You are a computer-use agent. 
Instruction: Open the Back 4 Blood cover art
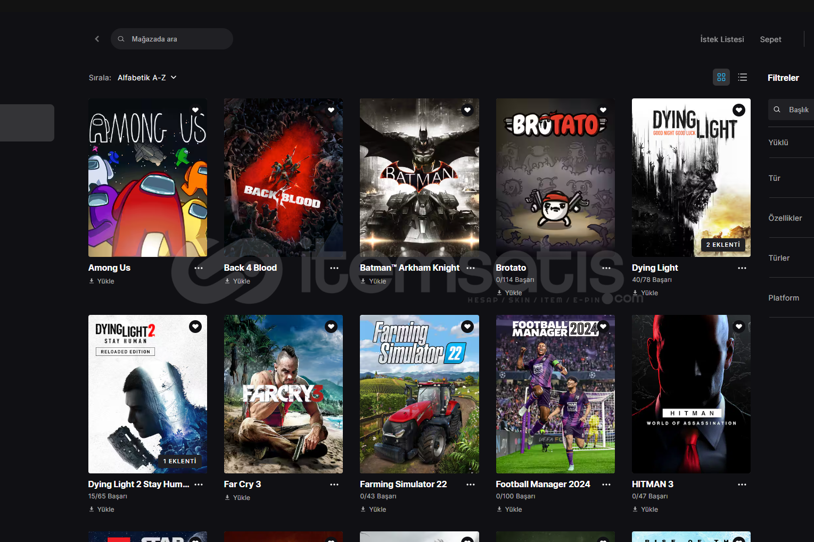[283, 178]
